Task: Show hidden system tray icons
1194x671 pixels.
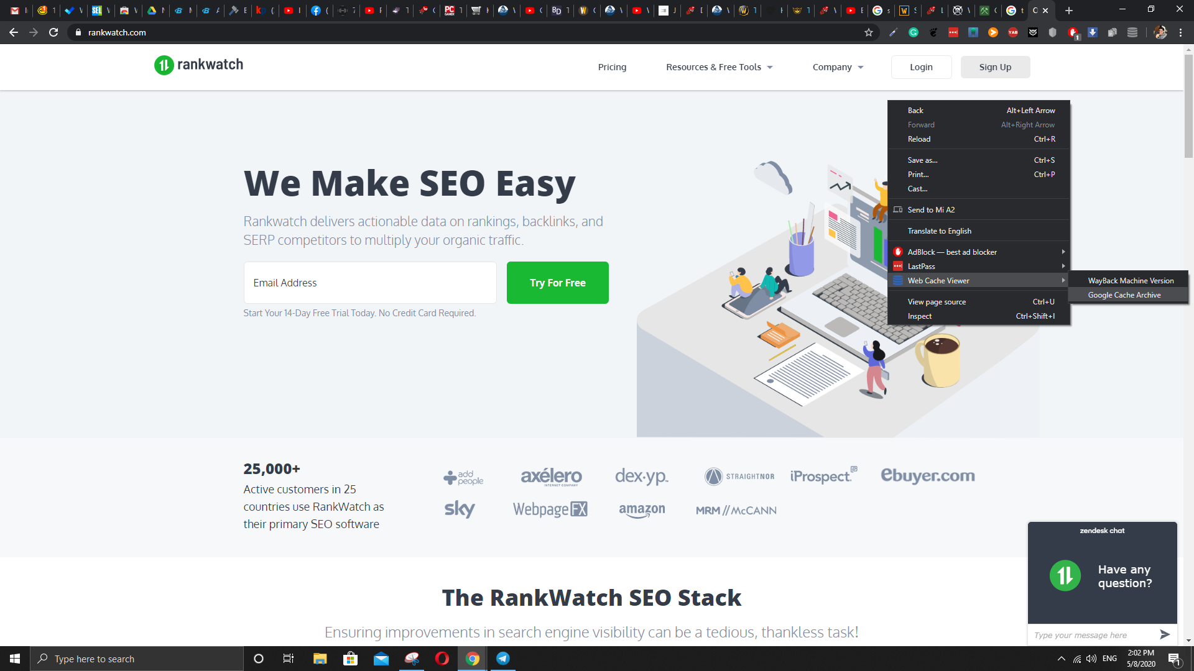Action: point(1062,659)
